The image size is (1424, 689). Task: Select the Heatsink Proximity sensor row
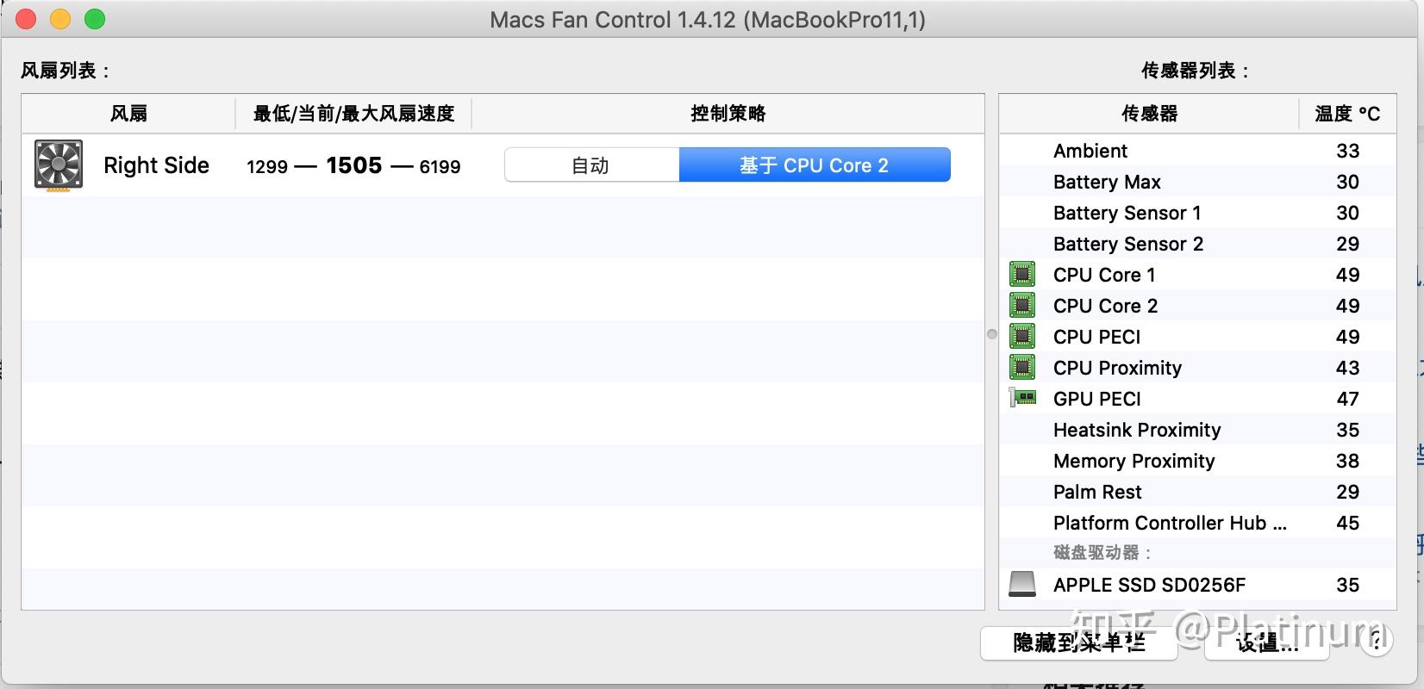pyautogui.click(x=1197, y=430)
